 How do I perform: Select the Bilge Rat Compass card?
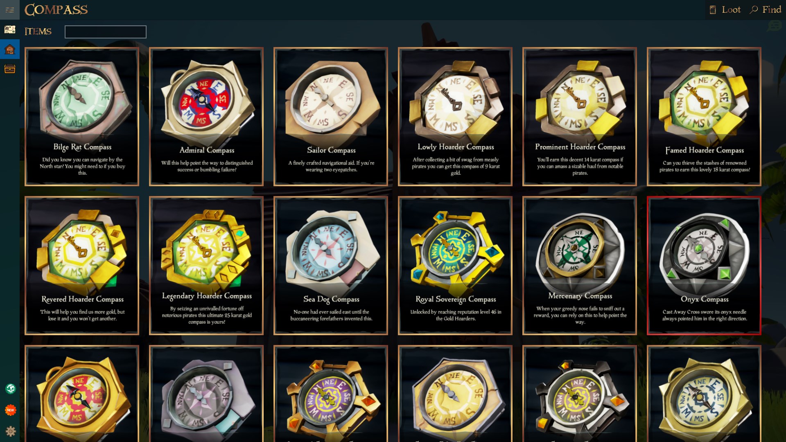tap(82, 117)
